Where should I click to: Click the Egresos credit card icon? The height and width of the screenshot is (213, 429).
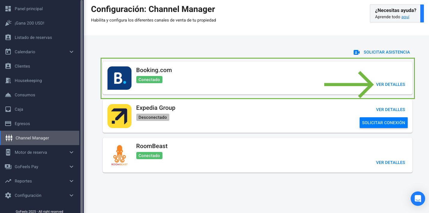[x=8, y=124]
